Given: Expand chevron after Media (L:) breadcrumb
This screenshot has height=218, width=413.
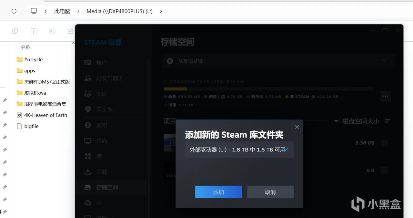Looking at the screenshot, I should (x=161, y=11).
